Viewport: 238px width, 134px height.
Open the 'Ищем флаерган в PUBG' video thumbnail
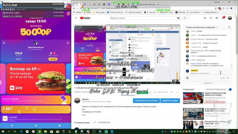coord(193,98)
